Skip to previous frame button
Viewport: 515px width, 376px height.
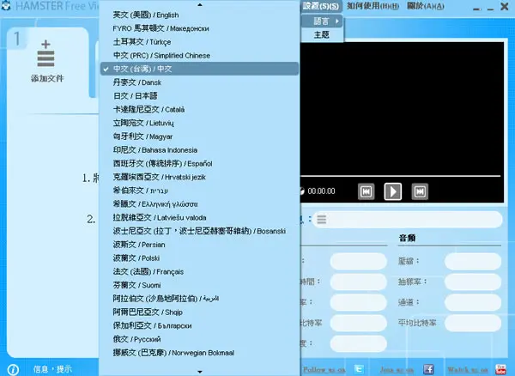(x=366, y=191)
